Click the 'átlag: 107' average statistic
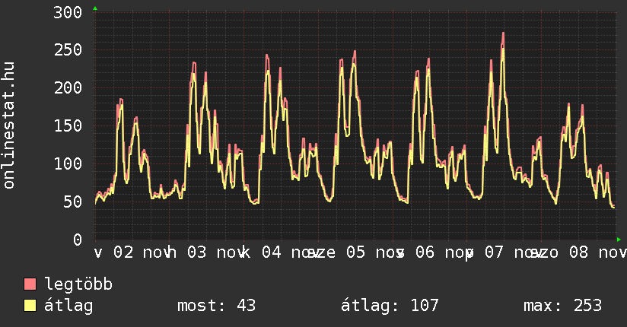 390,306
